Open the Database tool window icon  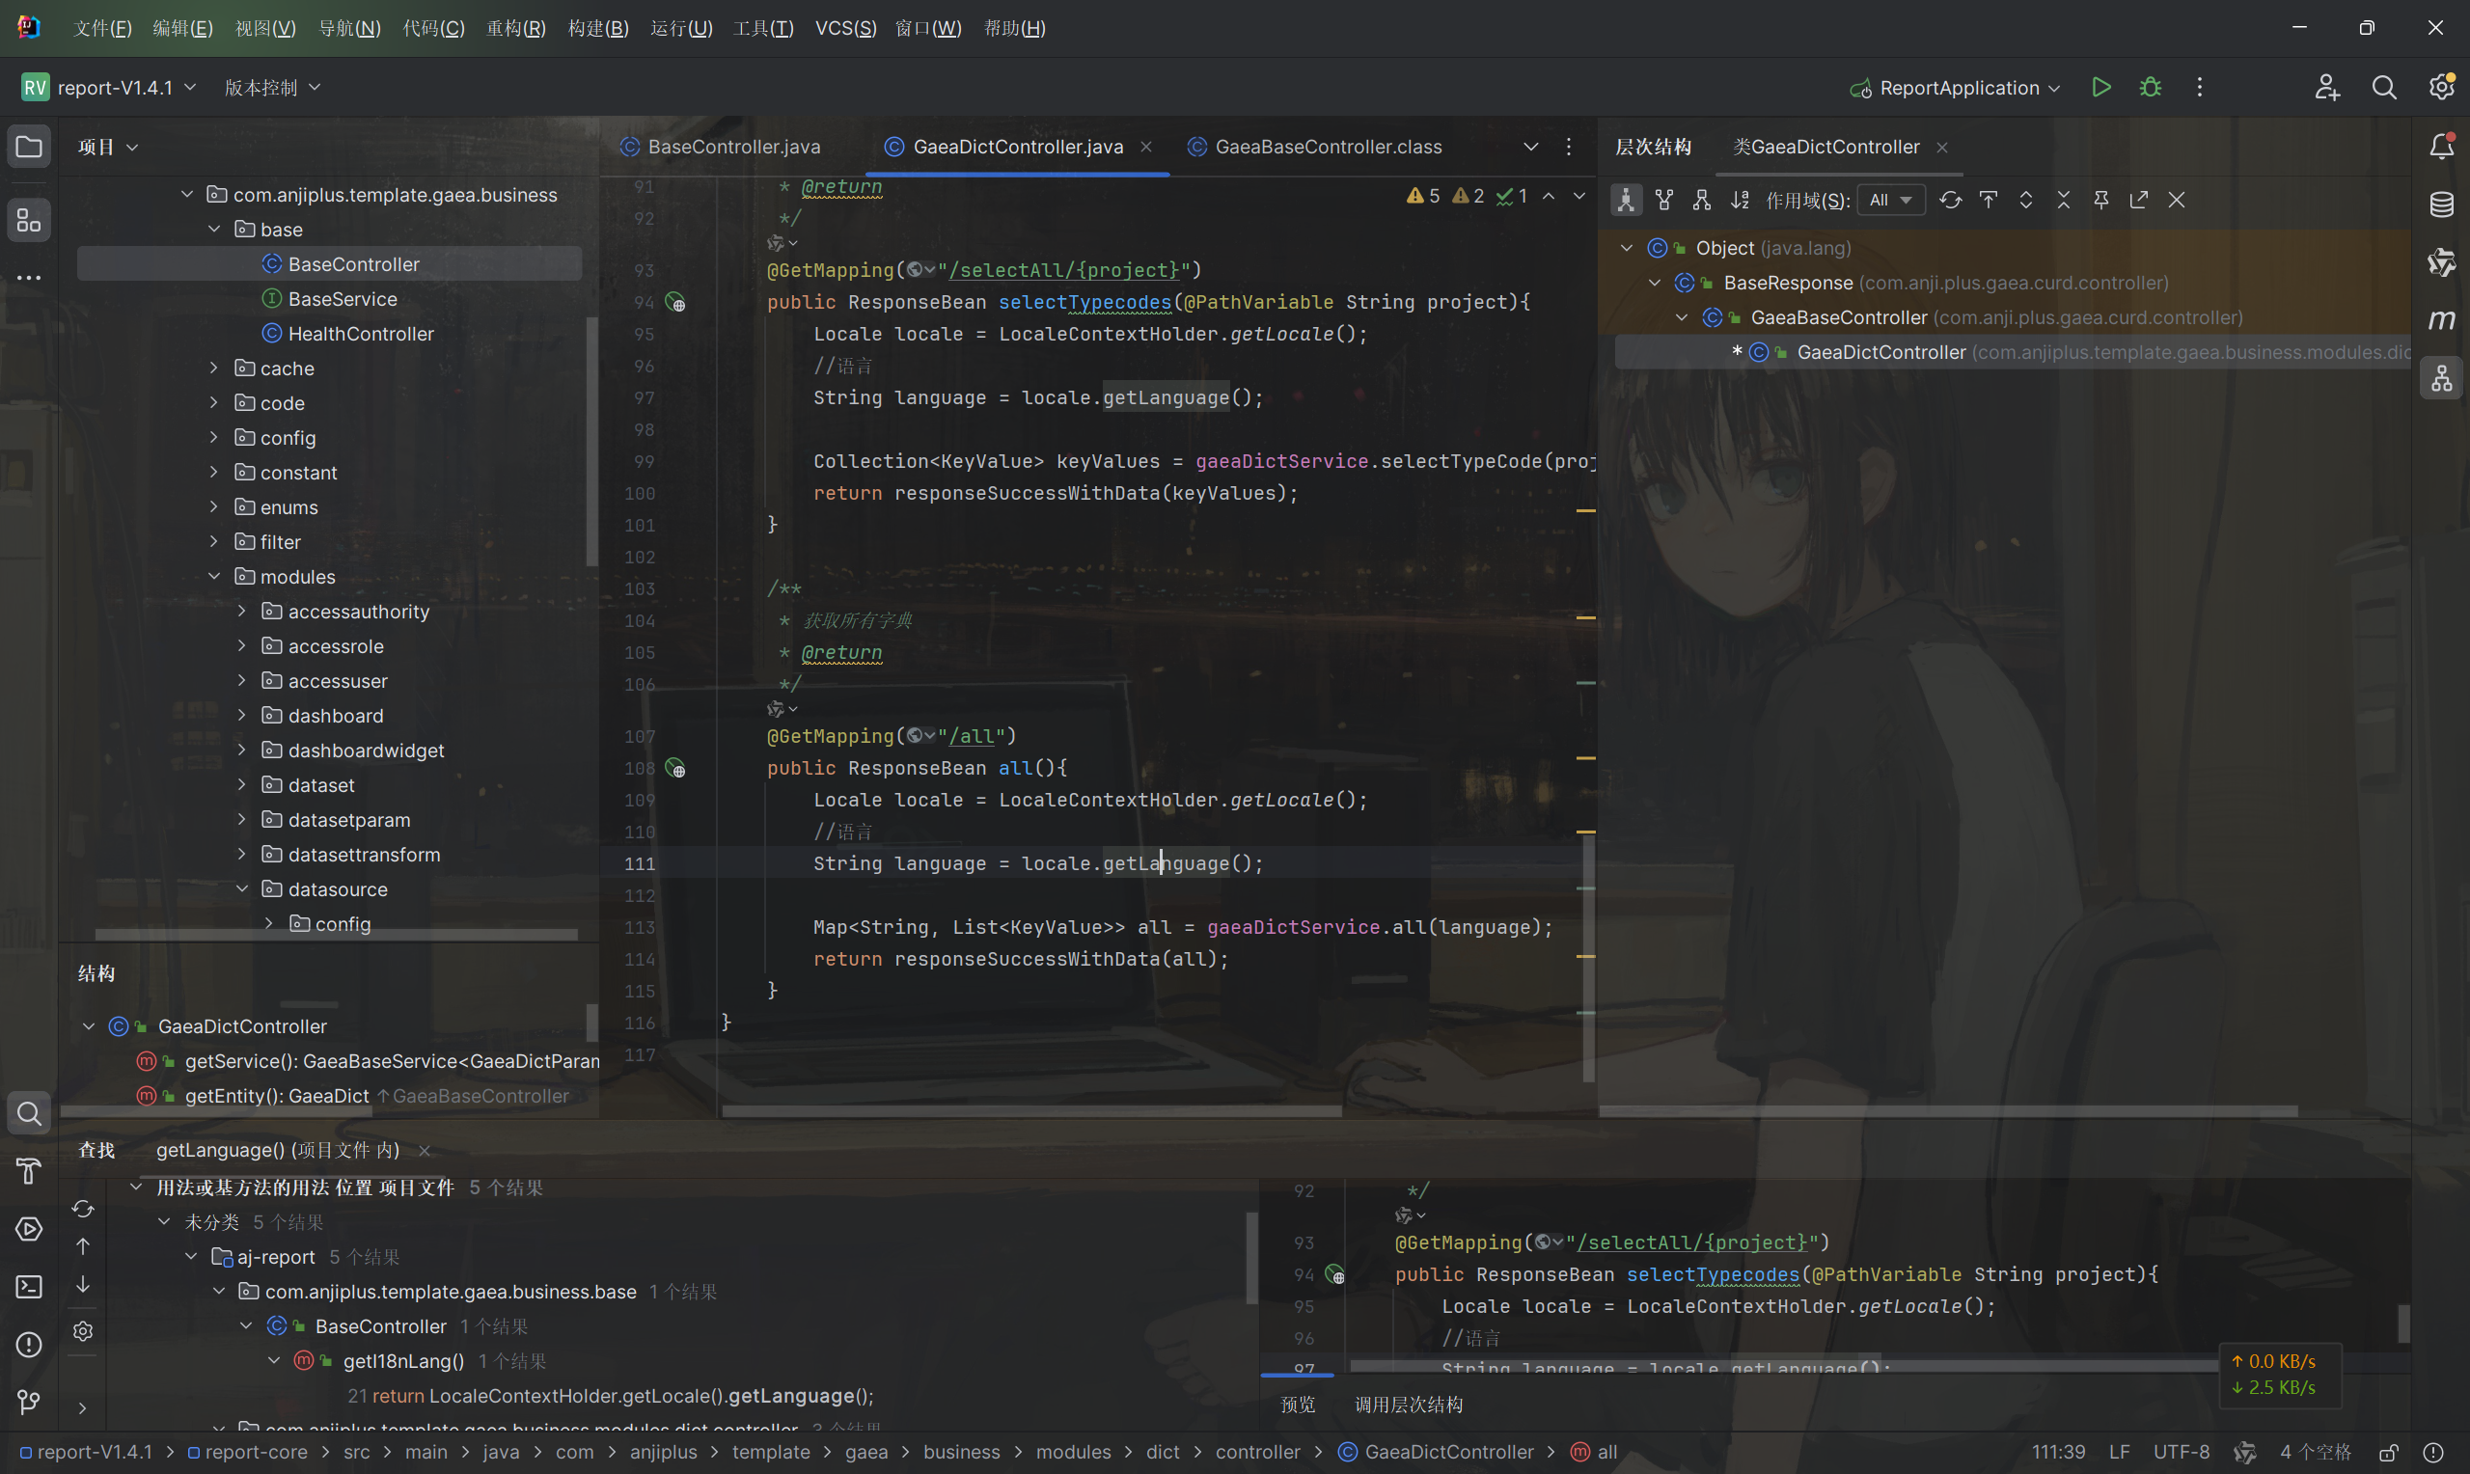2441,205
